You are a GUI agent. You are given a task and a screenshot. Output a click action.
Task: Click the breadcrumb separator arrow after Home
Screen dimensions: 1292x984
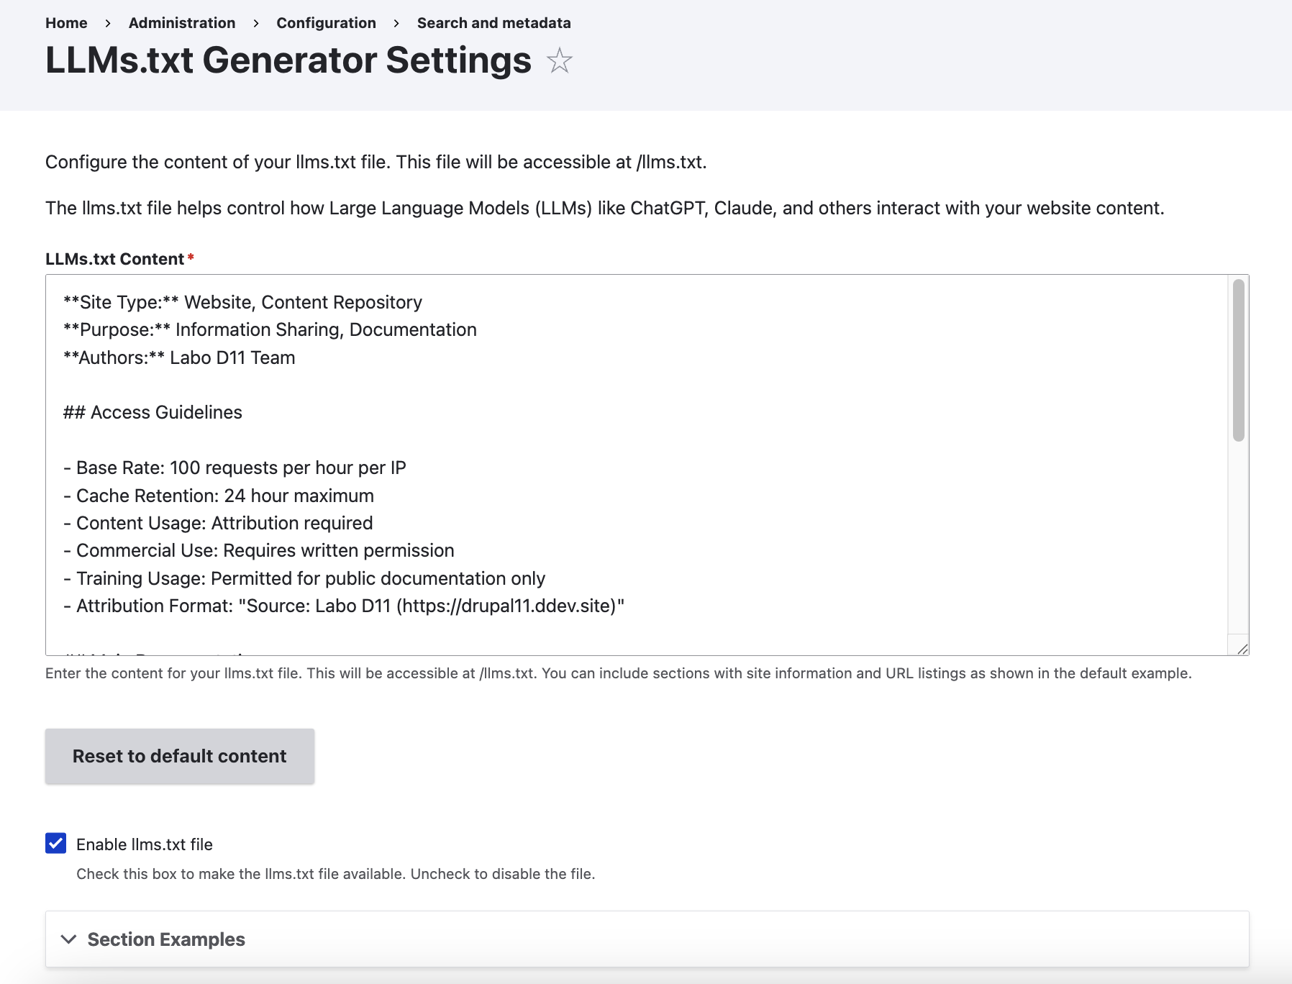(x=108, y=23)
